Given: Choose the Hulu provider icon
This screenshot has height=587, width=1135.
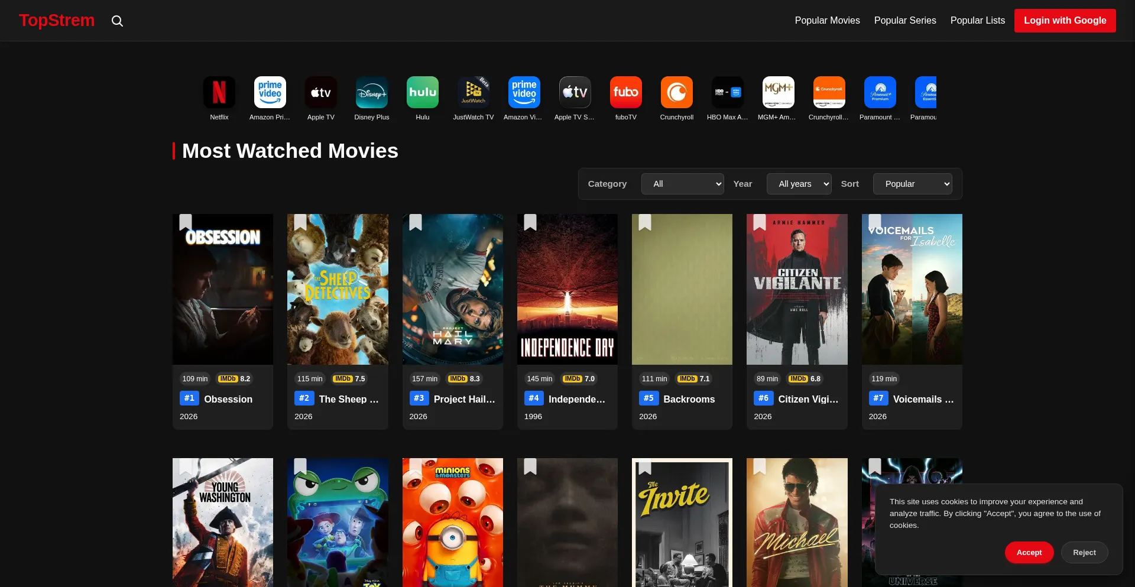Looking at the screenshot, I should tap(423, 92).
